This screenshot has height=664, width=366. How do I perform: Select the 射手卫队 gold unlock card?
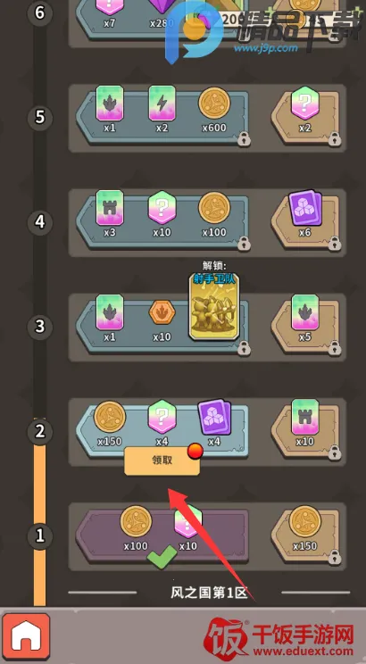pos(214,306)
